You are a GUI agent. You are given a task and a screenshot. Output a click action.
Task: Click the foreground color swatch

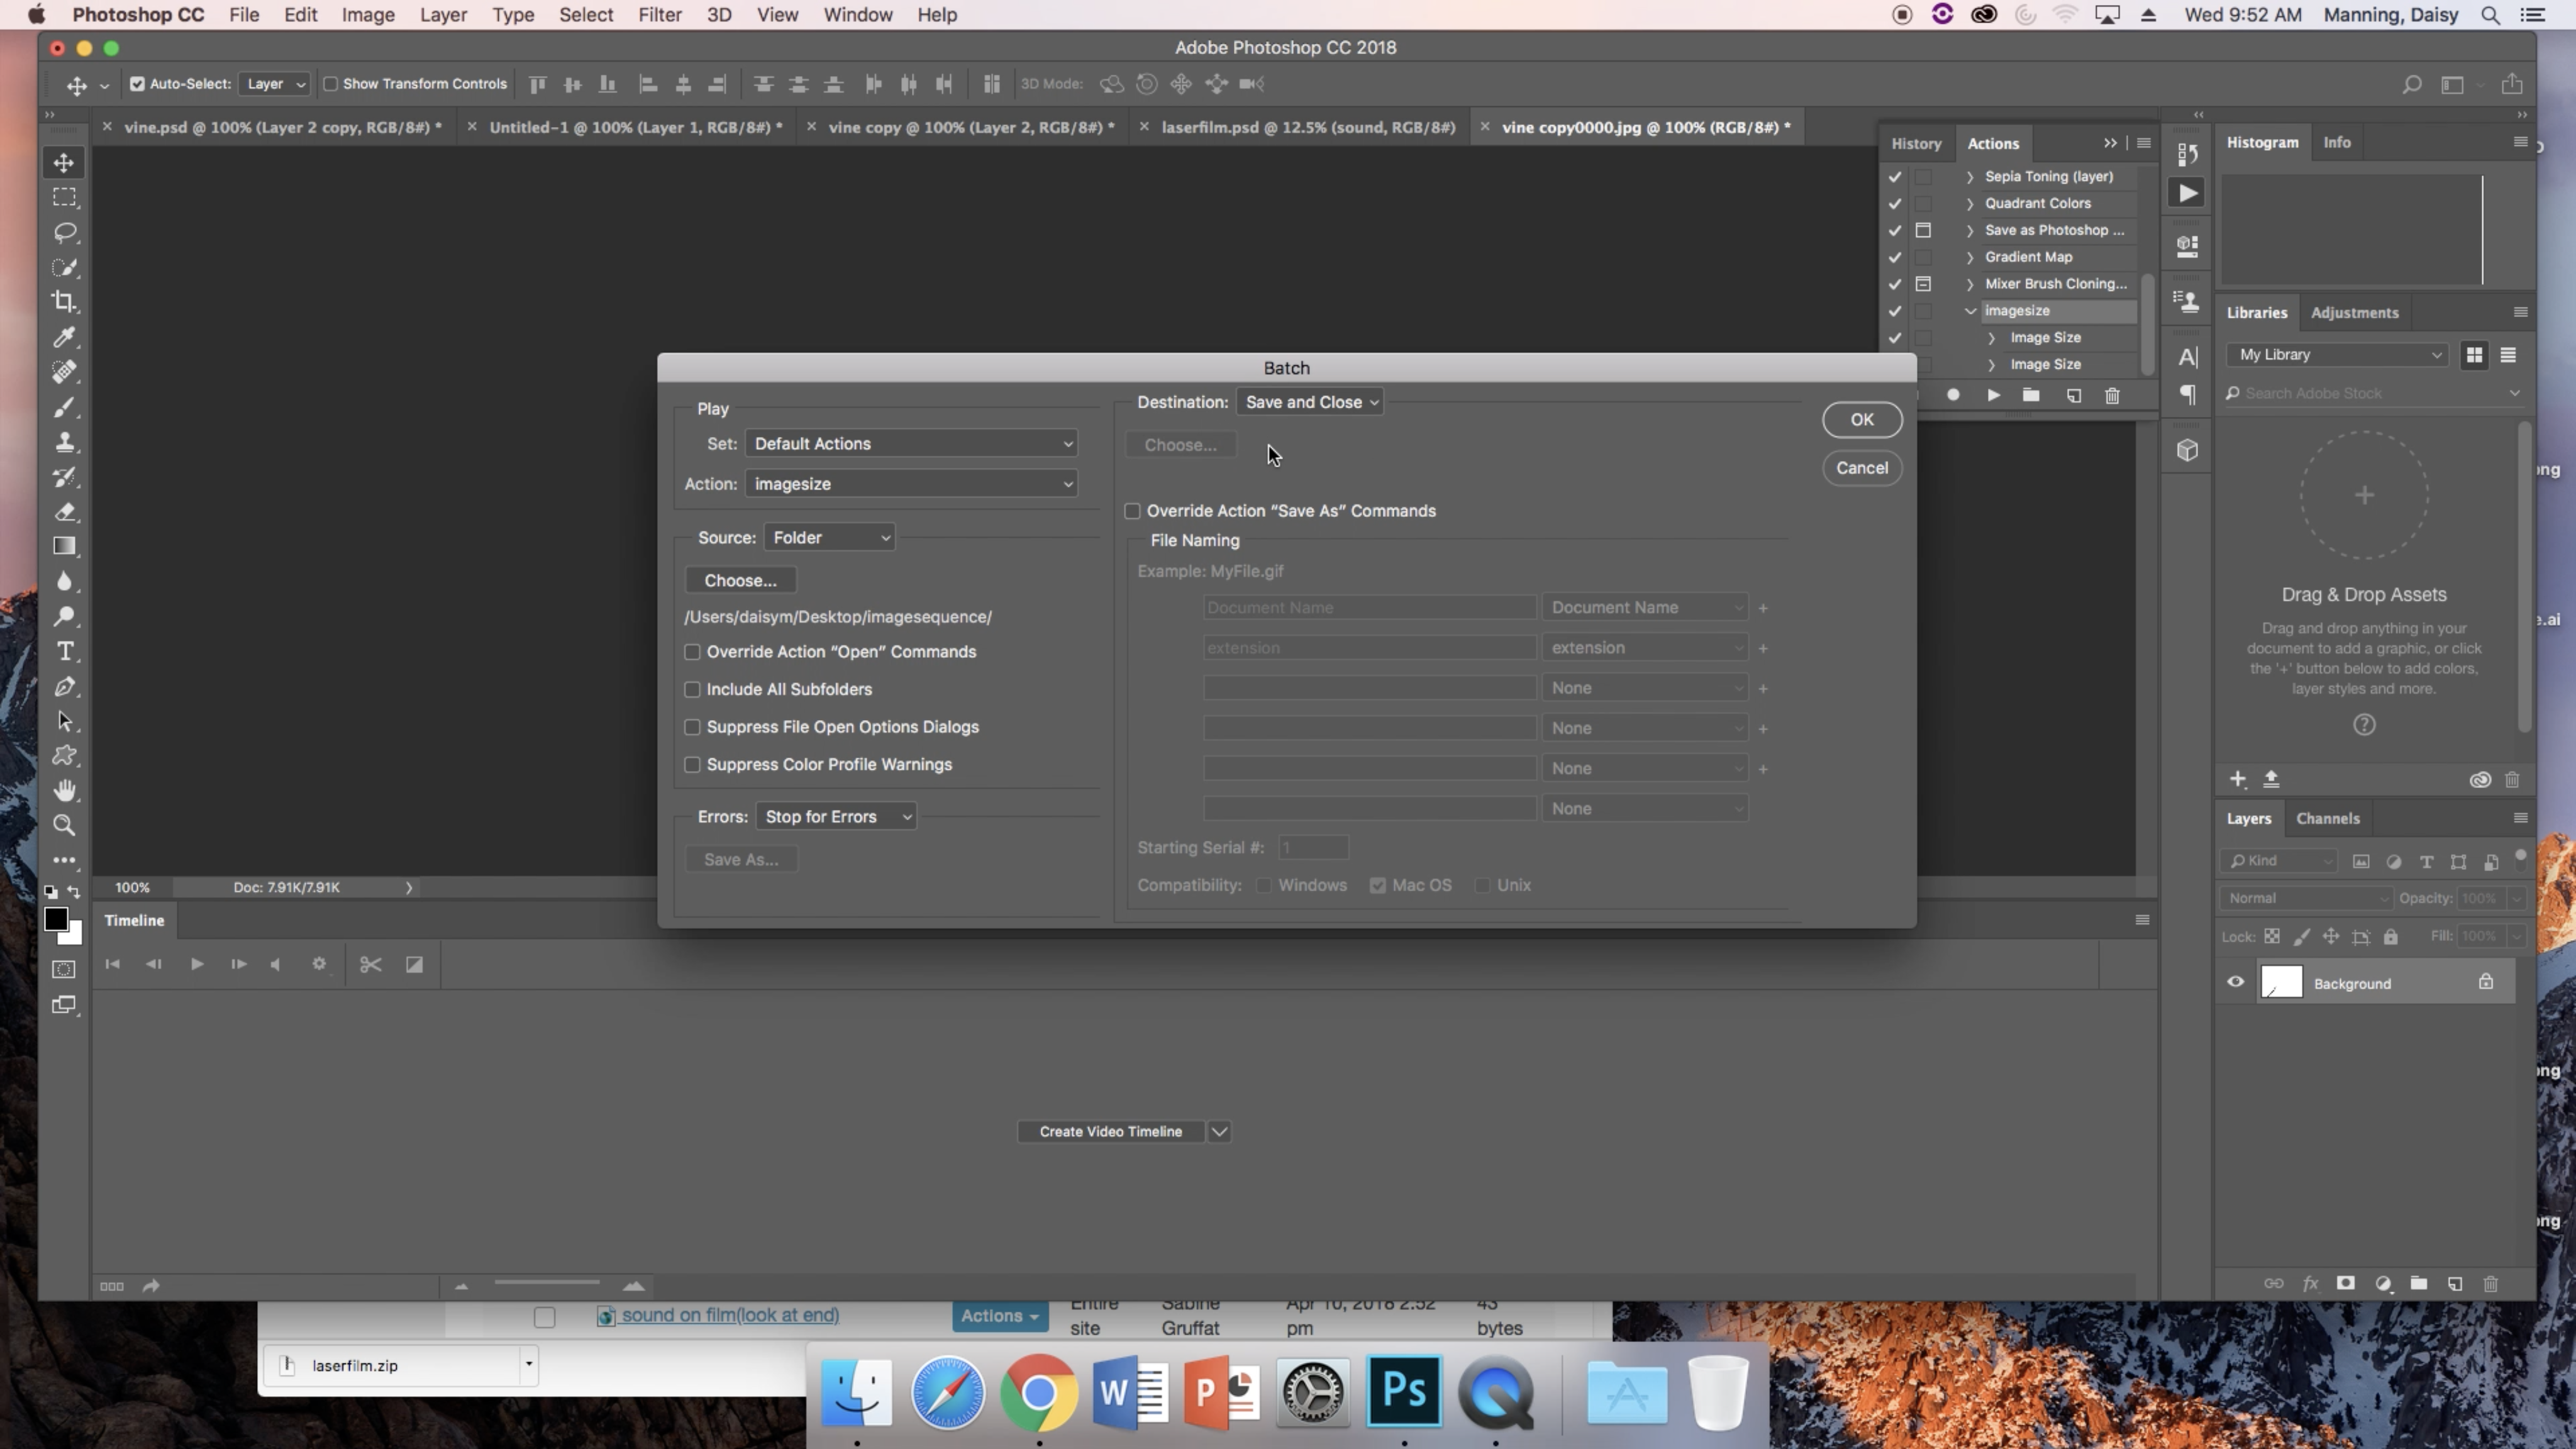tap(56, 919)
